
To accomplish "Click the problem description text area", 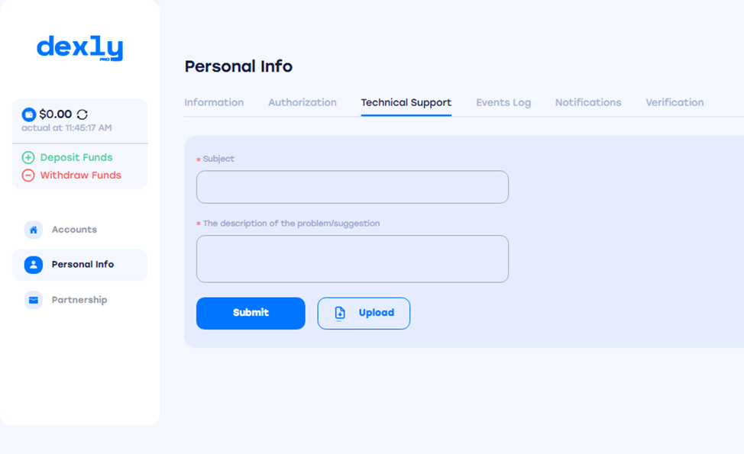I will tap(353, 259).
